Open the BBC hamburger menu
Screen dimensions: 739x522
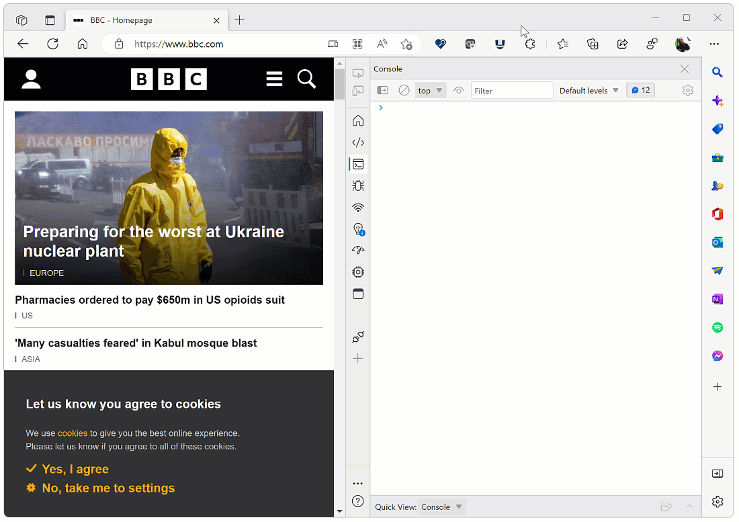[274, 79]
